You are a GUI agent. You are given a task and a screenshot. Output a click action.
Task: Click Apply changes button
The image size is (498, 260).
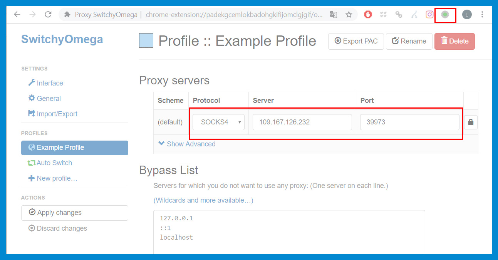(x=75, y=213)
